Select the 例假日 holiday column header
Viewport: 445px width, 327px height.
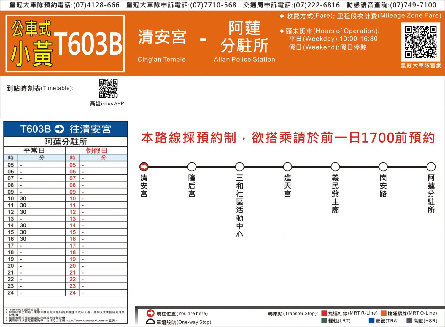(x=96, y=150)
